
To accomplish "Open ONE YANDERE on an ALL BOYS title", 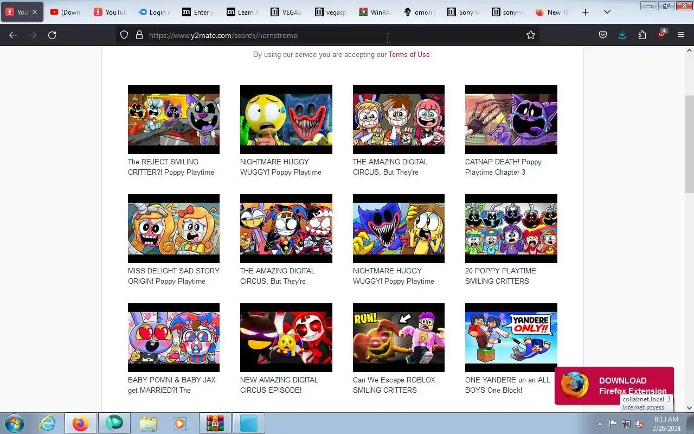I will 507,385.
